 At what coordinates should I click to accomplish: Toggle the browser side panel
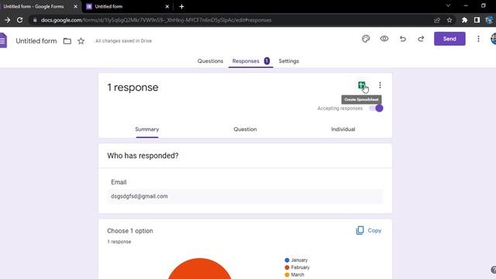point(477,20)
